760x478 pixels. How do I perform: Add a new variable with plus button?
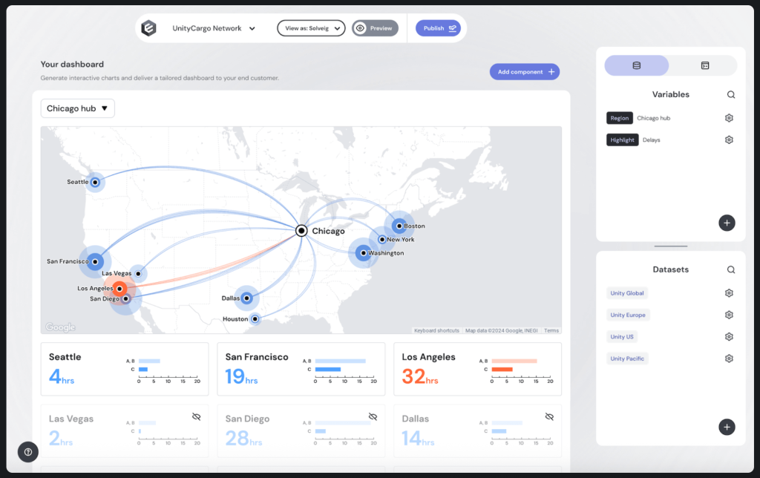point(727,223)
